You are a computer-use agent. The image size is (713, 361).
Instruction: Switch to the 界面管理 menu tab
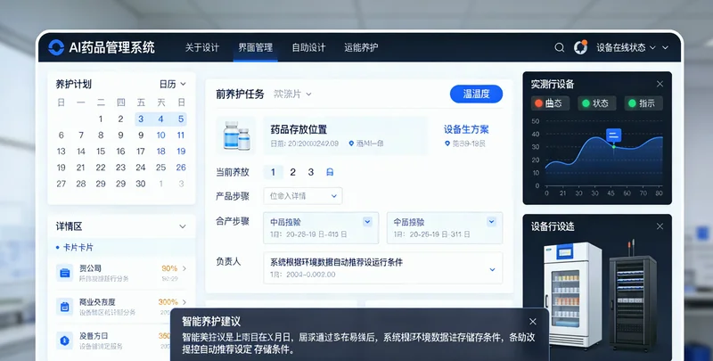[256, 47]
